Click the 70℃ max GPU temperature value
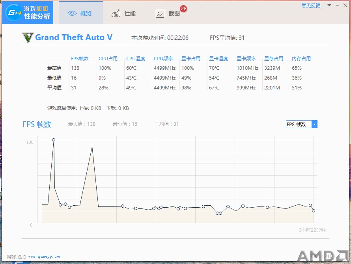This screenshot has width=351, height=264. (214, 68)
